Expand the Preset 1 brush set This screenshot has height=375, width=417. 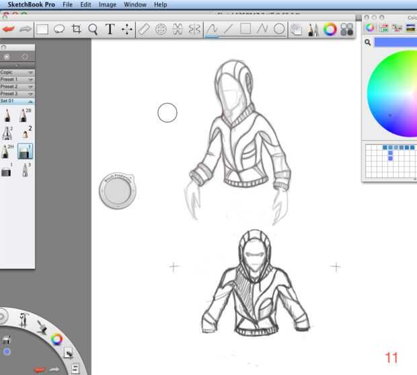coord(17,79)
